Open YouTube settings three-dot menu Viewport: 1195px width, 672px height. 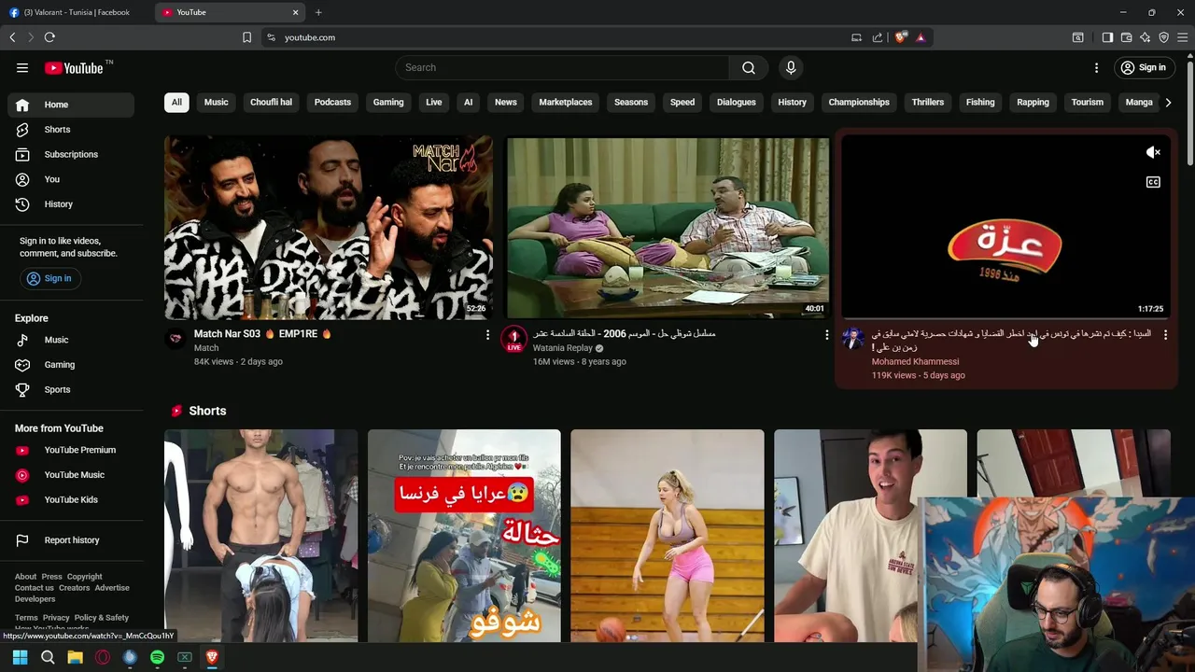tap(1096, 67)
